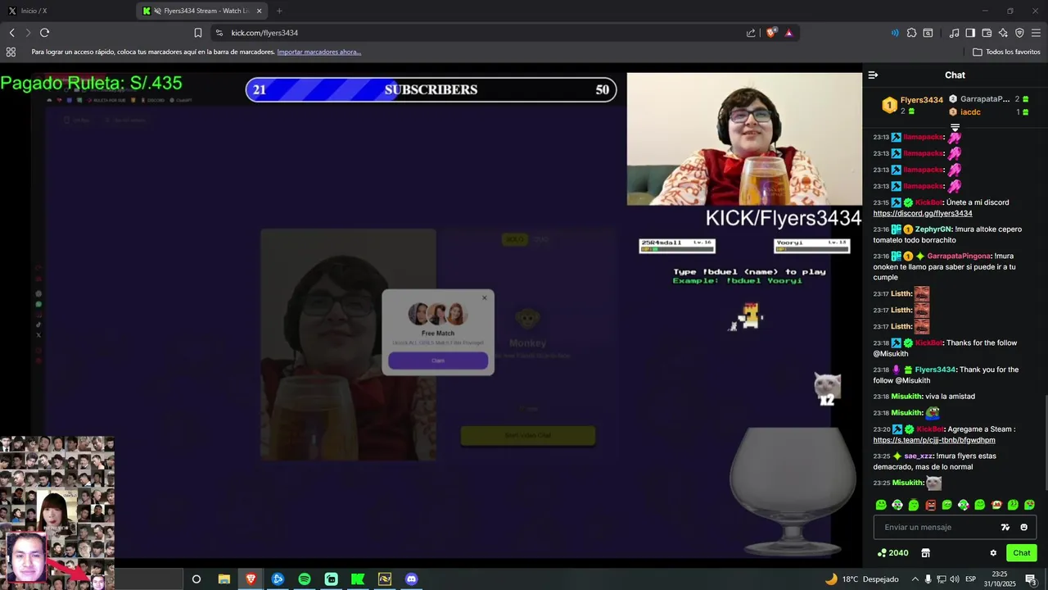Image resolution: width=1048 pixels, height=590 pixels.
Task: Open the Brave Wallet icon
Action: [x=987, y=33]
